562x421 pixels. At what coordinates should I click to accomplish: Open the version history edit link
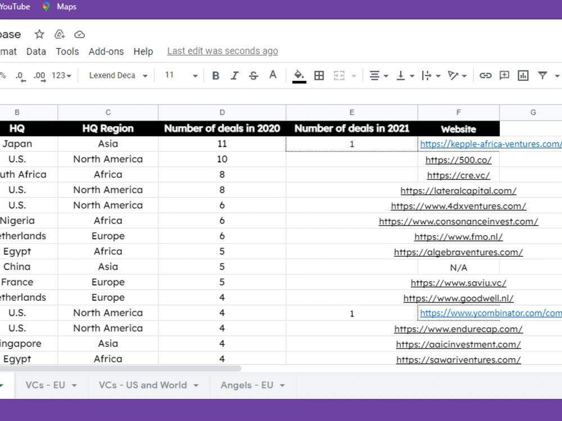(223, 51)
